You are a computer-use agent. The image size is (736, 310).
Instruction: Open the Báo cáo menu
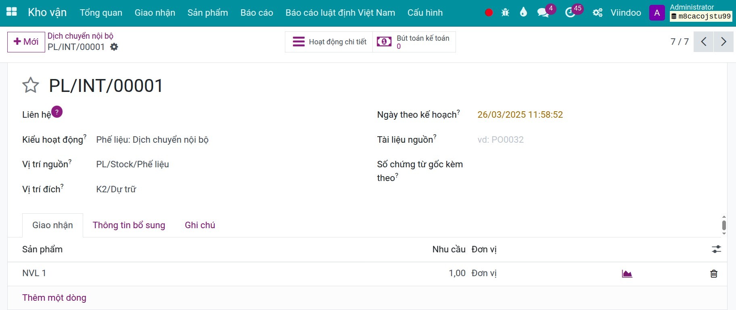pos(257,13)
